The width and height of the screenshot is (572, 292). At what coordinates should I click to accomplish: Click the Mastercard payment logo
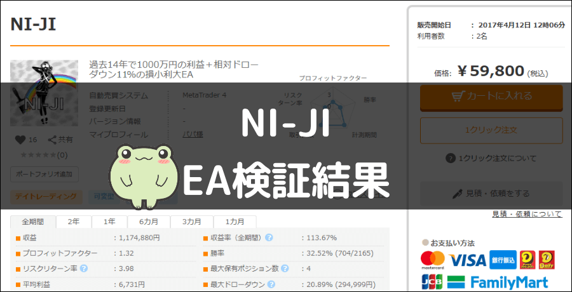point(433,260)
